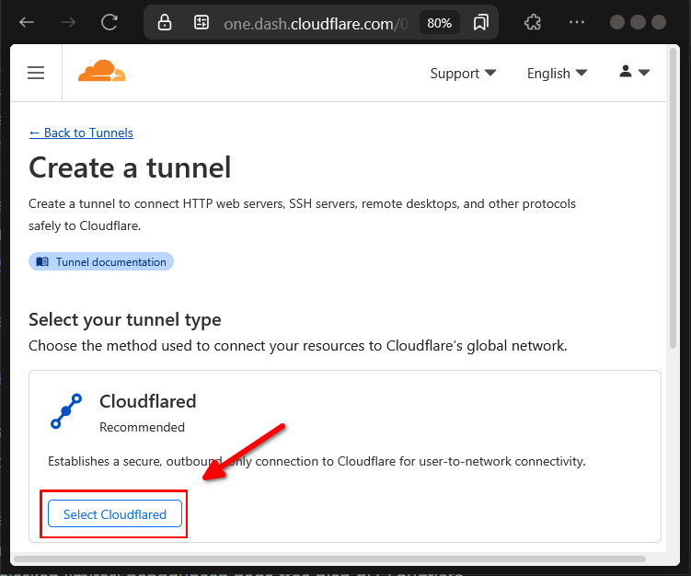Screen dimensions: 691x576
Task: Open the Tunnel documentation link
Action: tap(101, 262)
